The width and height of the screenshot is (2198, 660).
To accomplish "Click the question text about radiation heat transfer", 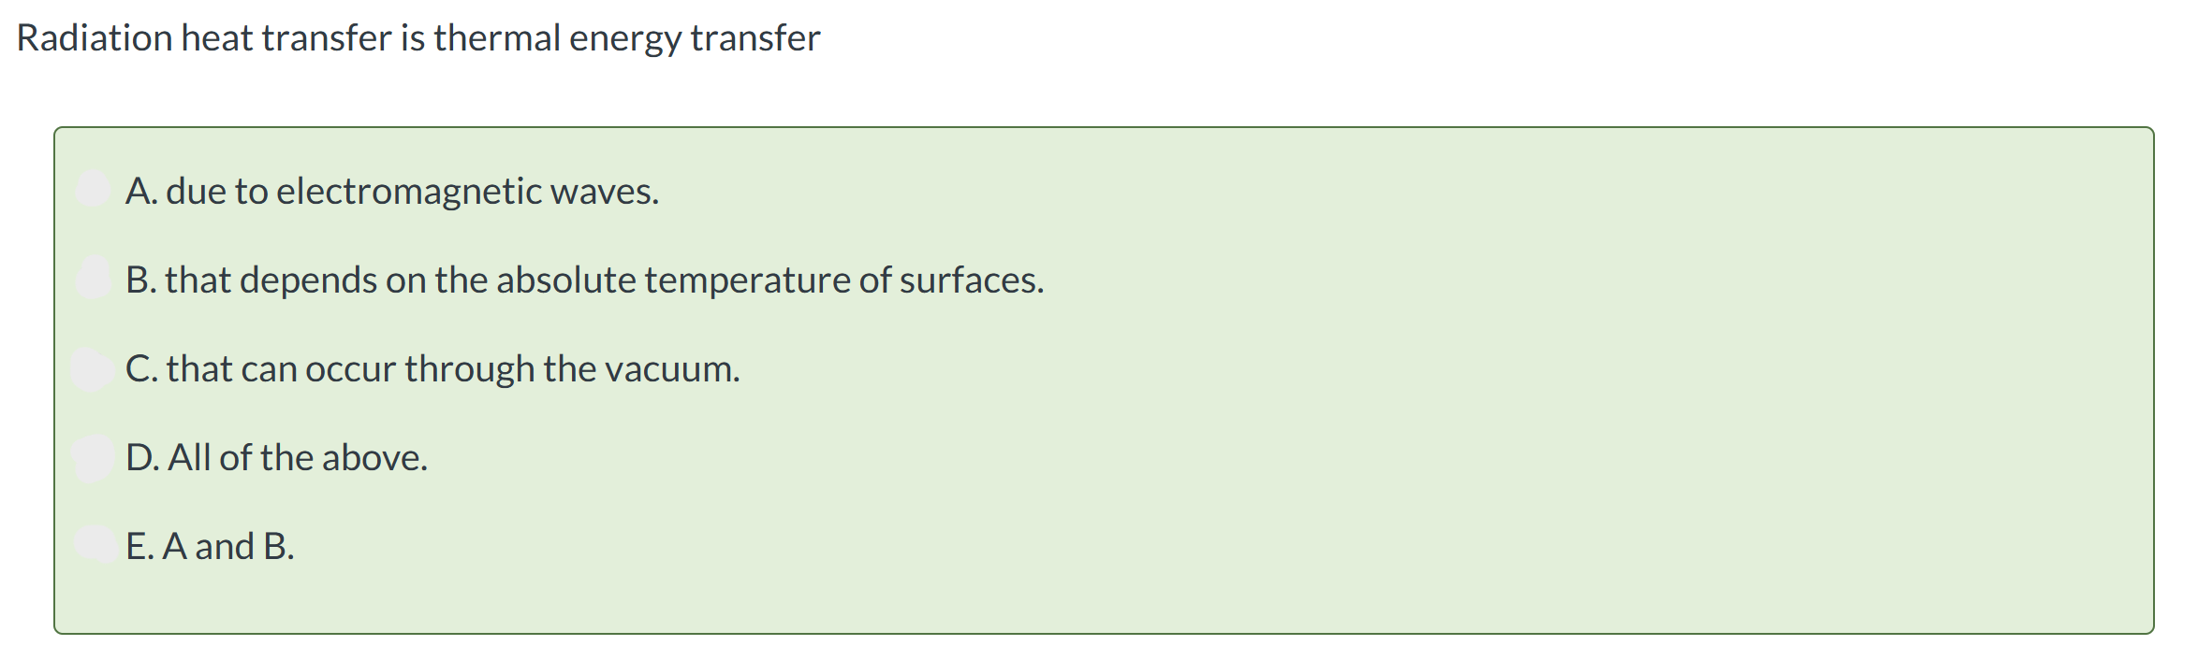I will [418, 38].
